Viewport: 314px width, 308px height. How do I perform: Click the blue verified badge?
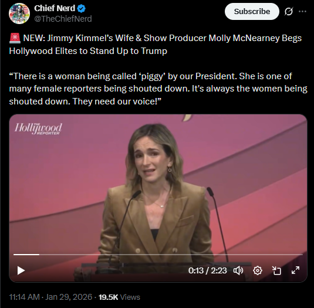pos(82,8)
